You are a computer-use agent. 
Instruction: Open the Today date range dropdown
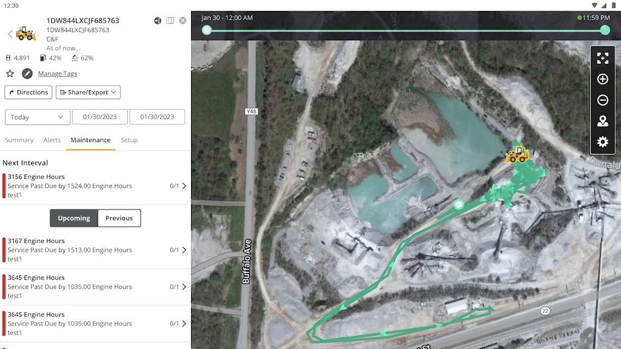(37, 117)
